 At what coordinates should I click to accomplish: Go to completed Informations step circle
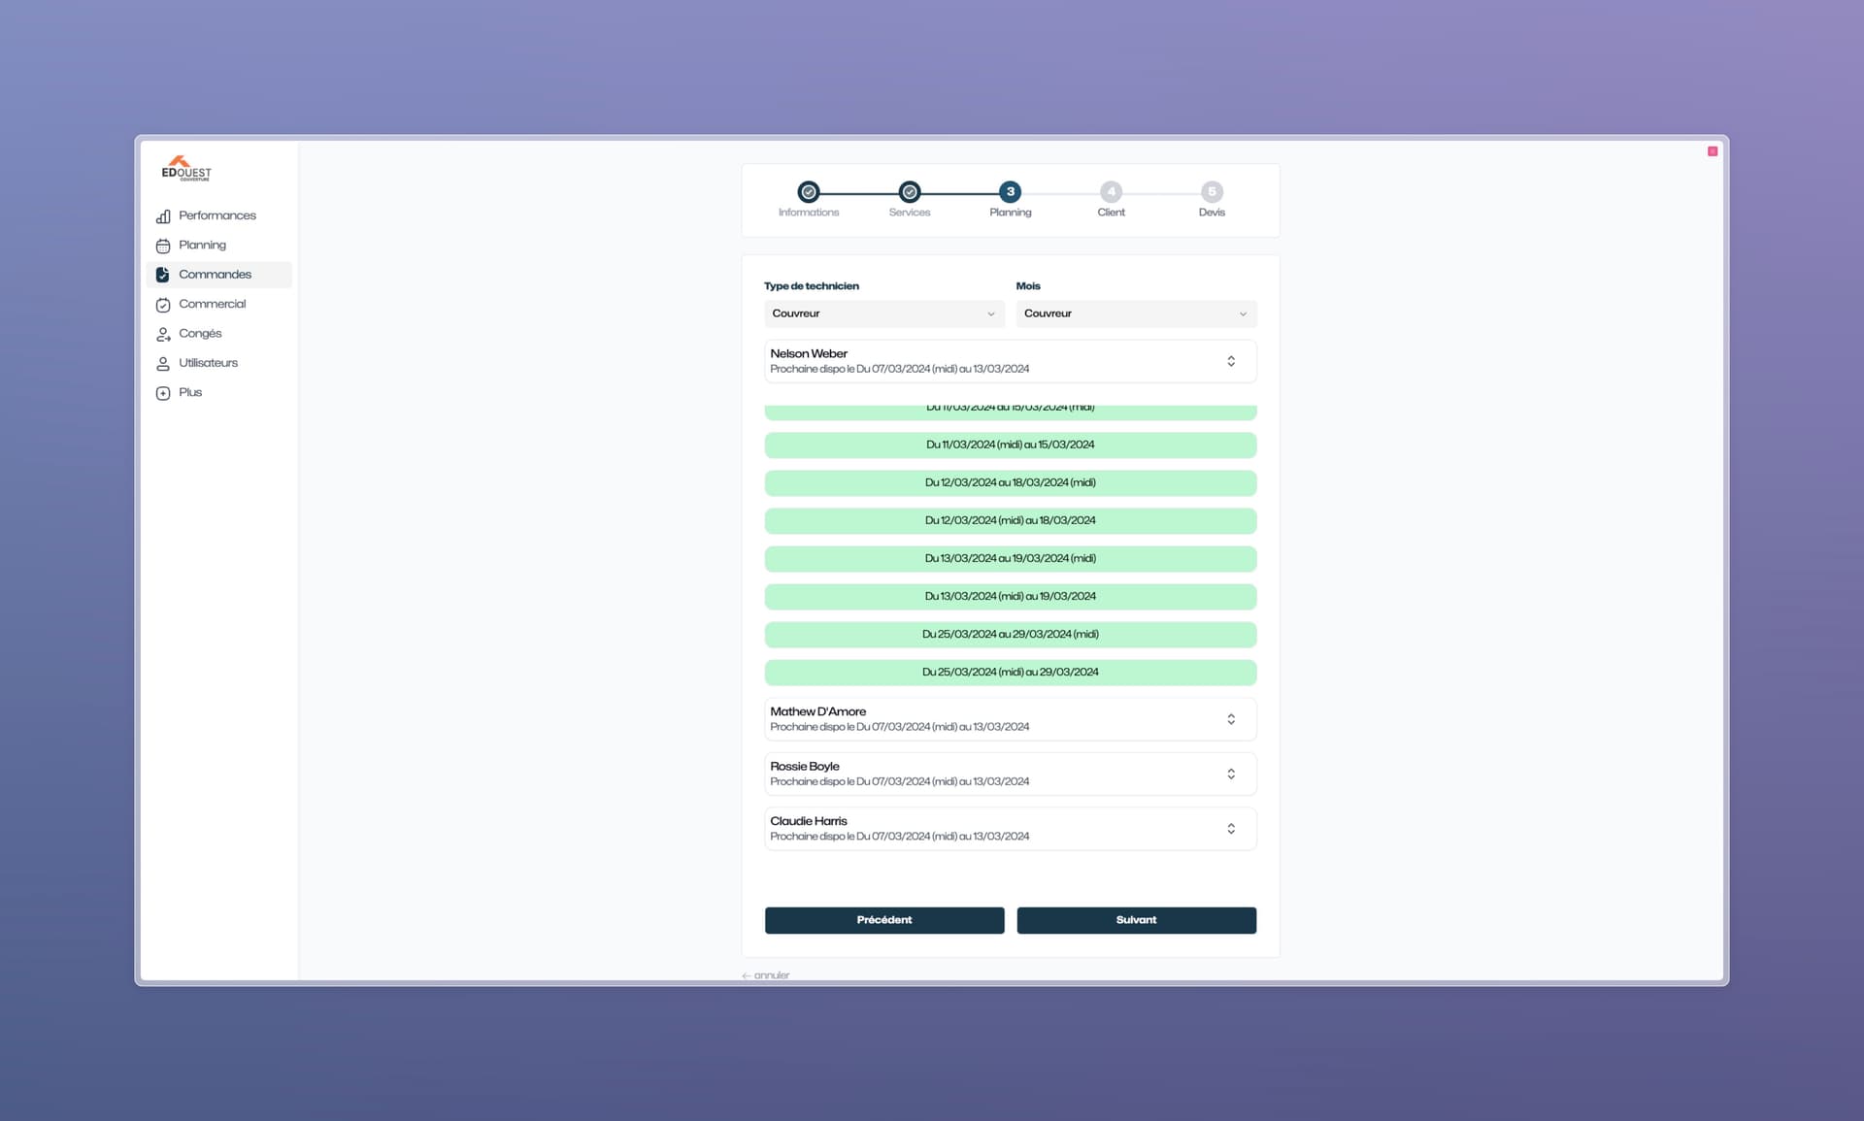[x=809, y=192]
